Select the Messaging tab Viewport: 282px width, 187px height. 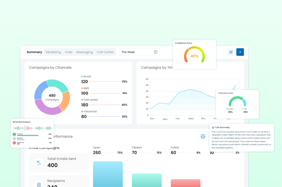pos(85,52)
